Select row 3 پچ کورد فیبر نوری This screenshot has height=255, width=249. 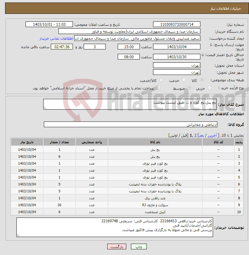(x=155, y=163)
